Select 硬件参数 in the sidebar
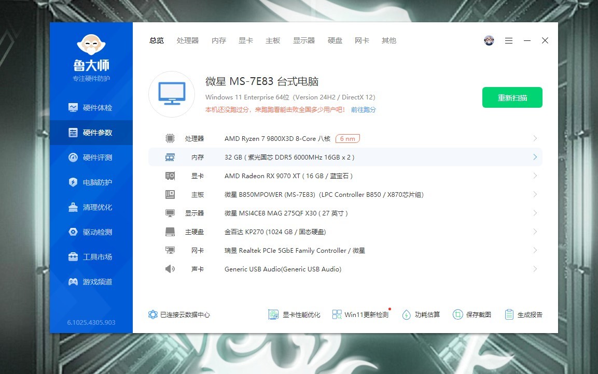Image resolution: width=598 pixels, height=374 pixels. pyautogui.click(x=91, y=133)
